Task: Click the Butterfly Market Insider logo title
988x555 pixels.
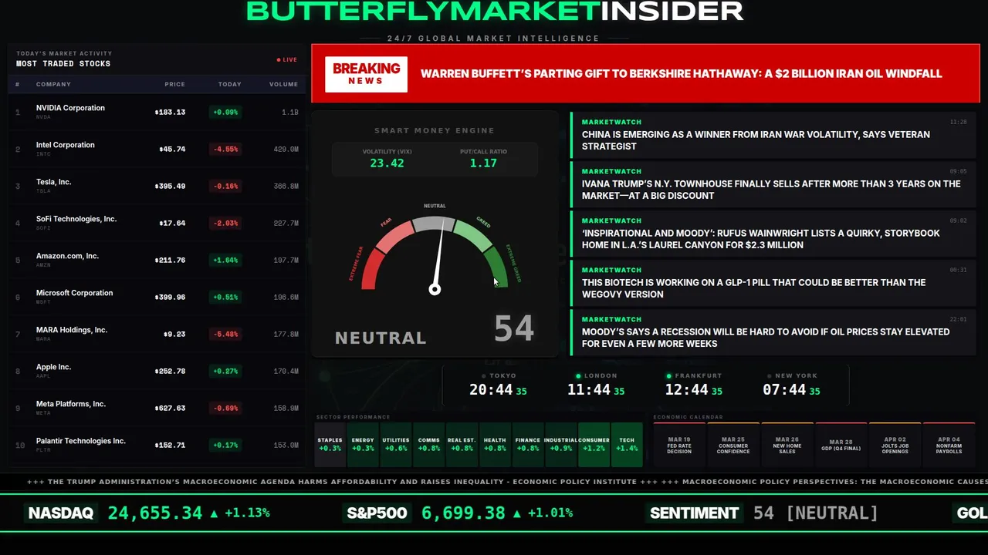Action: 495,12
